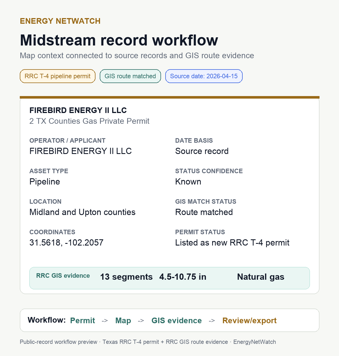Click the ASSET TYPE field label
339x356 pixels.
49,171
